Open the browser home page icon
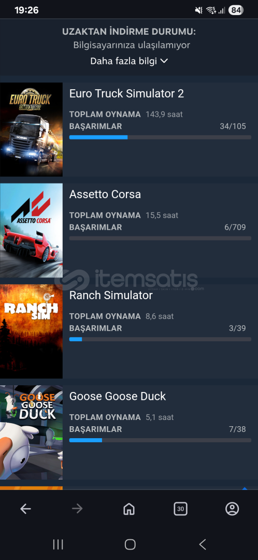The image size is (258, 560). (x=129, y=509)
